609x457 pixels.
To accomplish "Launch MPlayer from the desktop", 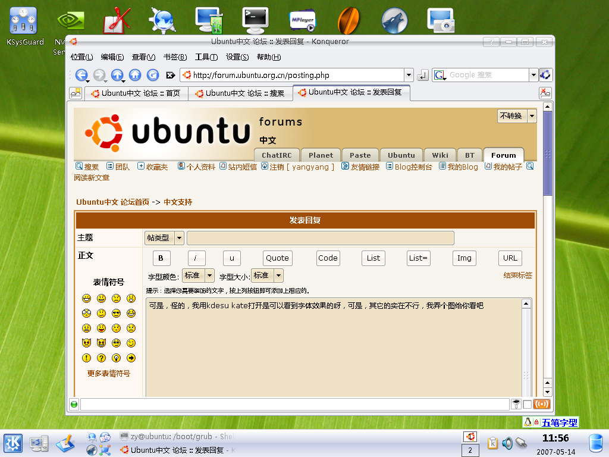I will [302, 20].
